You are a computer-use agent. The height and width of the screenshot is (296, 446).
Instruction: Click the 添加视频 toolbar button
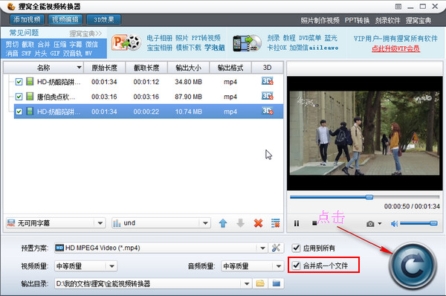click(28, 19)
